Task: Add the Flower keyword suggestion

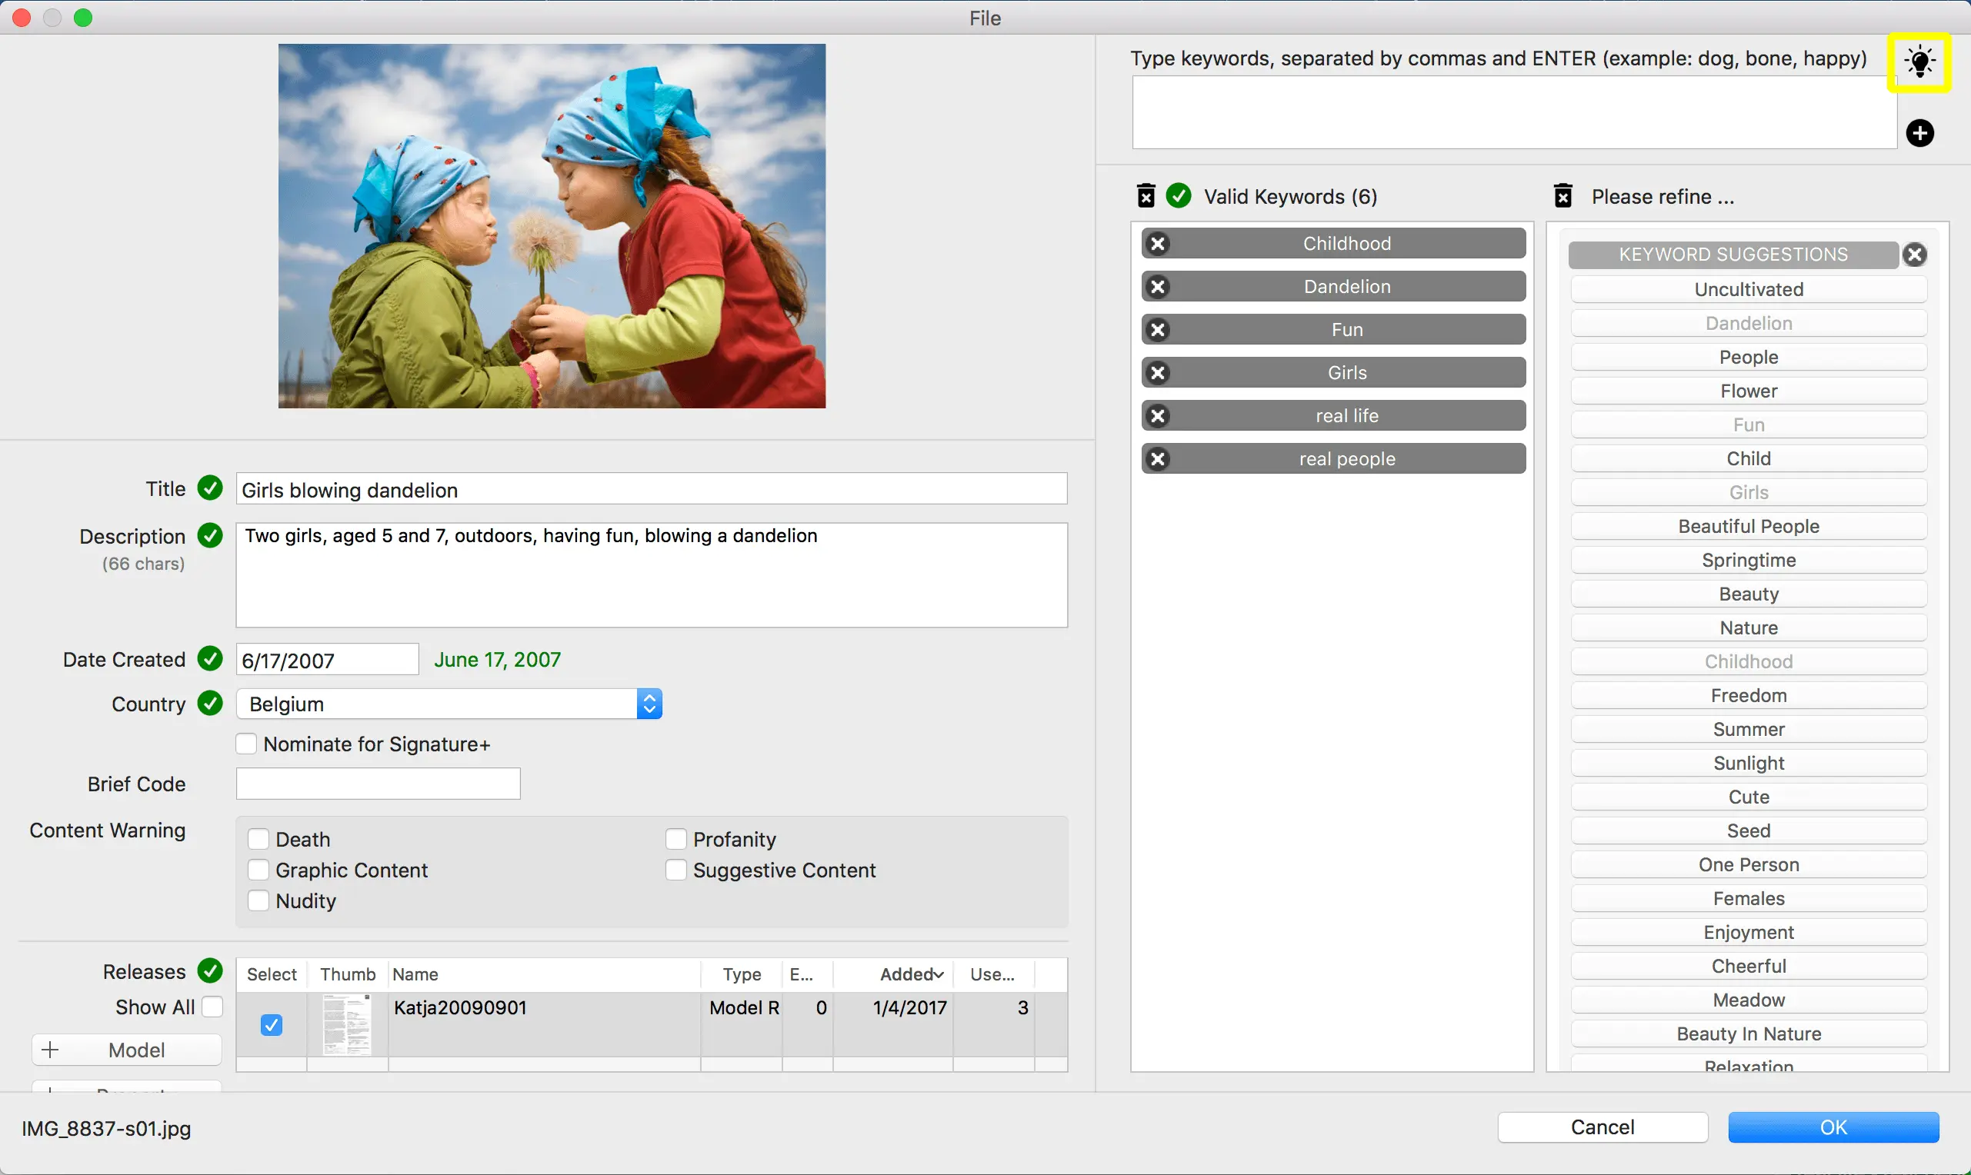Action: tap(1749, 391)
